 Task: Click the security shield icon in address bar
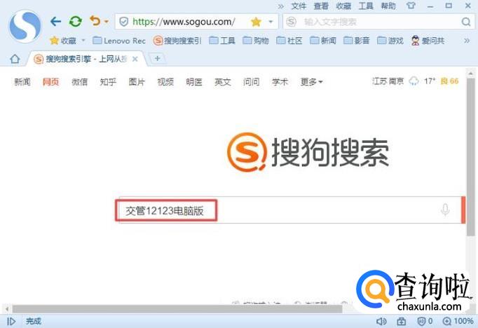(123, 22)
